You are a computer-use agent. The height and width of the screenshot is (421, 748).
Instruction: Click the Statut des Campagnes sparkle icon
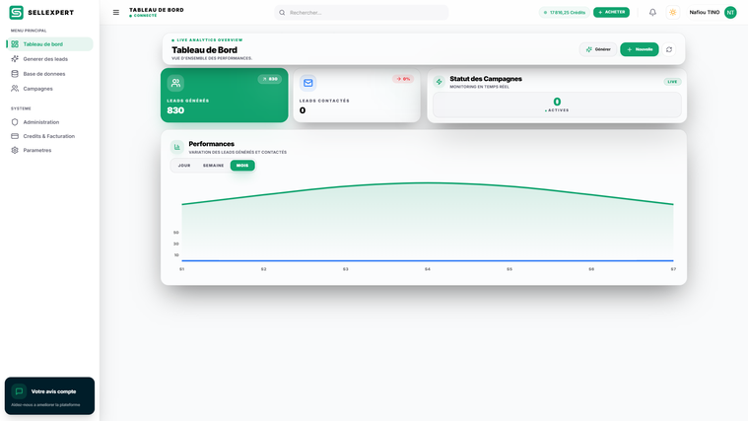[440, 82]
